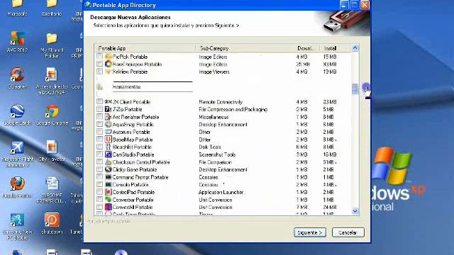This screenshot has width=454, height=255.
Task: Sort by the Install size column header
Action: click(x=335, y=48)
